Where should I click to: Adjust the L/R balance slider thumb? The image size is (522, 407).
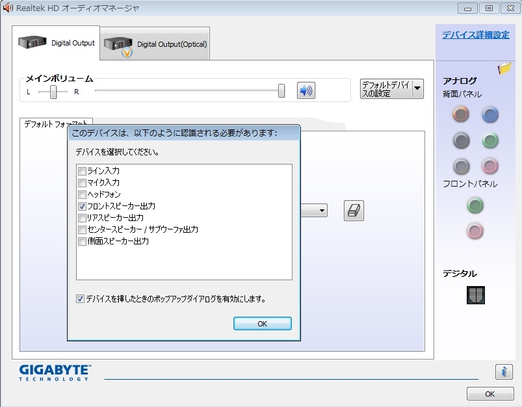(53, 92)
